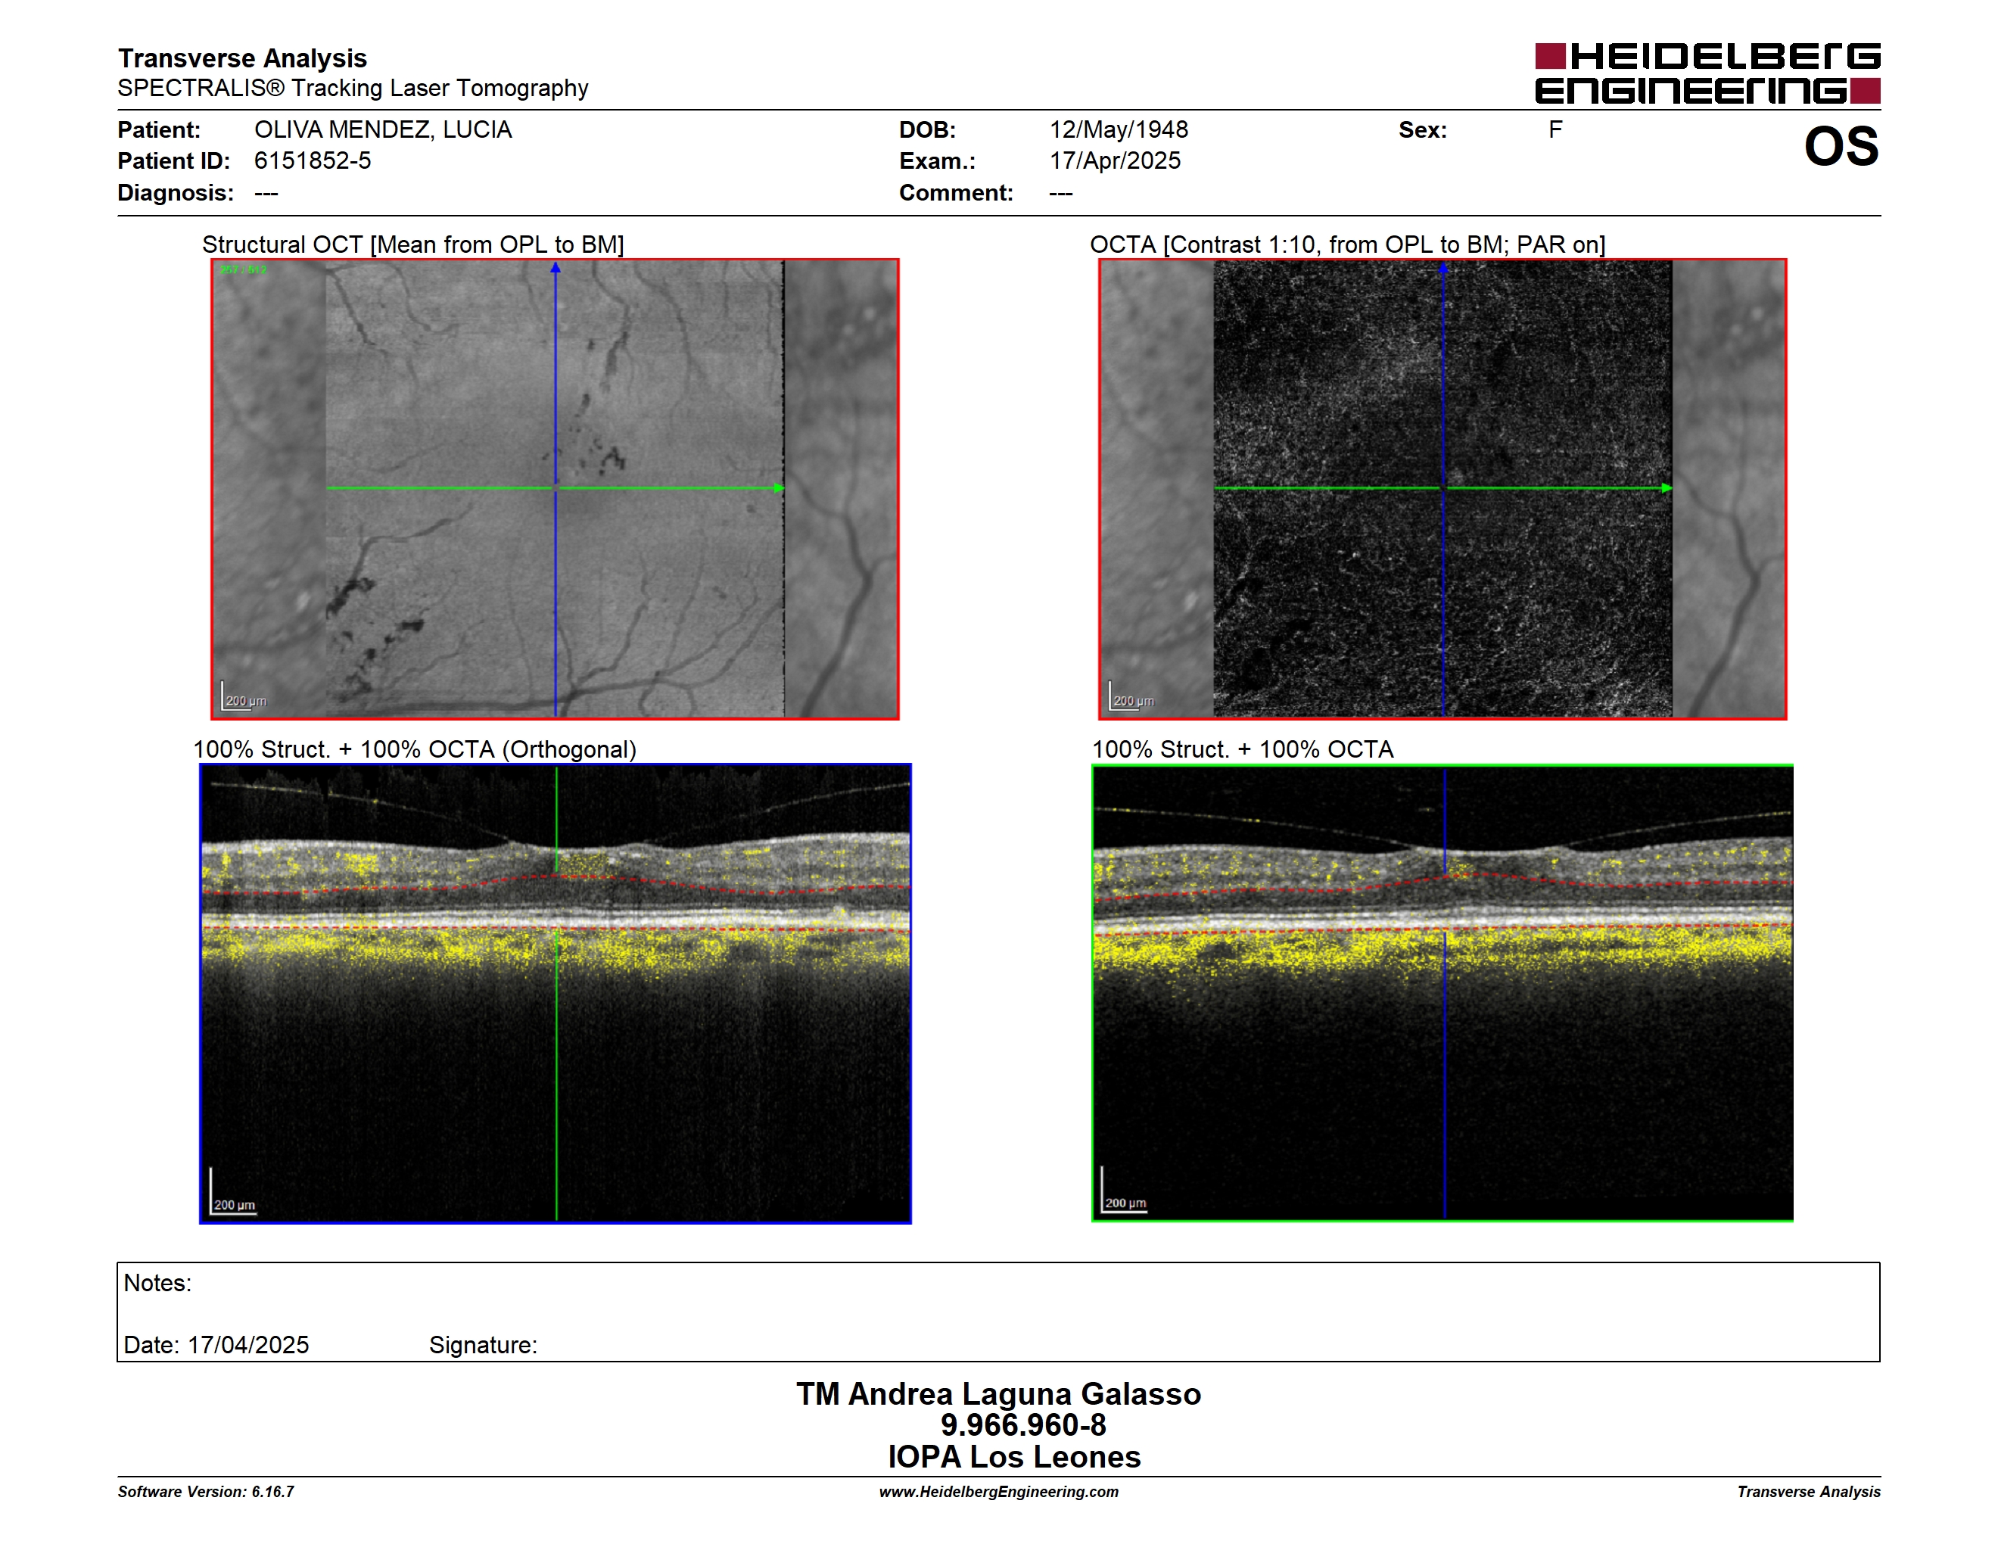Click the DOB value '12/May/1948'
The width and height of the screenshot is (1998, 1544).
1119,130
